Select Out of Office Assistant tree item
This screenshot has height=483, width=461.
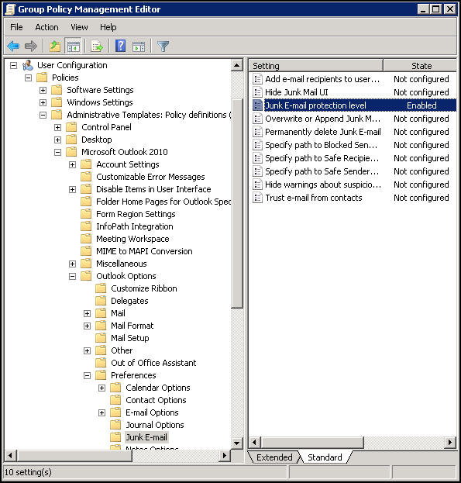pos(153,363)
